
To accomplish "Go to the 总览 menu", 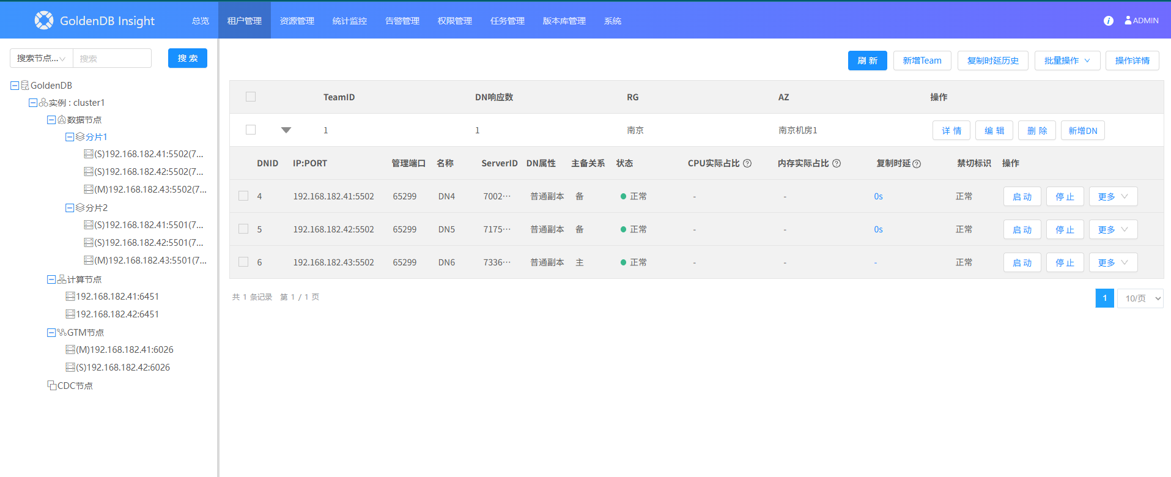I will click(201, 21).
